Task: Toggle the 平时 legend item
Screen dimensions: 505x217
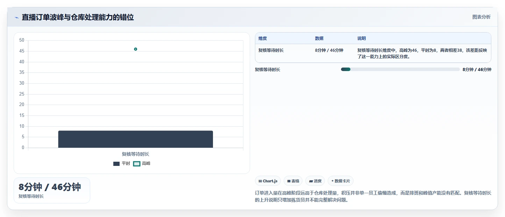Action: (122, 163)
